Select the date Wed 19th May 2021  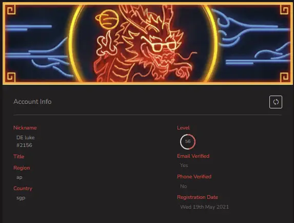205,207
